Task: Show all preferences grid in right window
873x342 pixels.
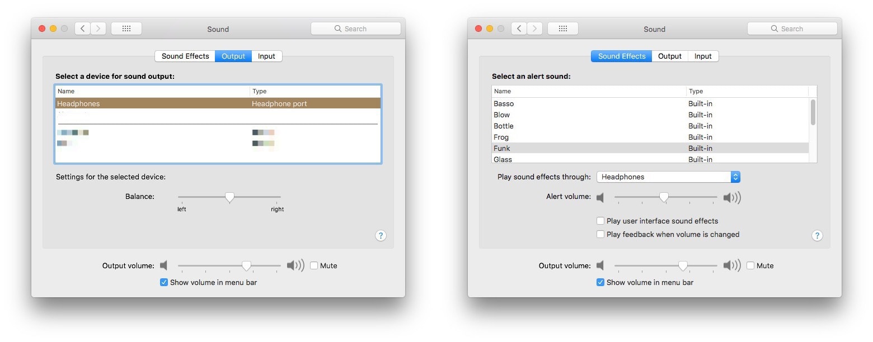Action: tap(563, 28)
